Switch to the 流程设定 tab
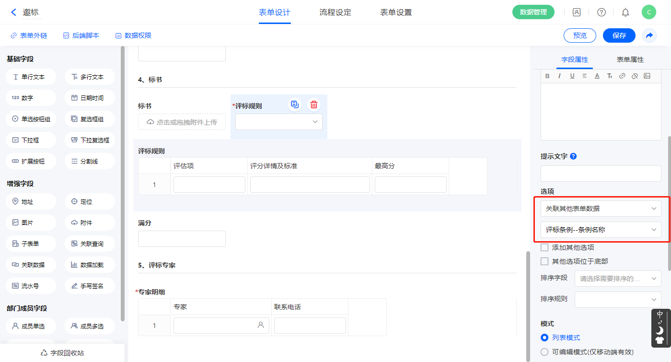The width and height of the screenshot is (671, 362). coord(335,12)
